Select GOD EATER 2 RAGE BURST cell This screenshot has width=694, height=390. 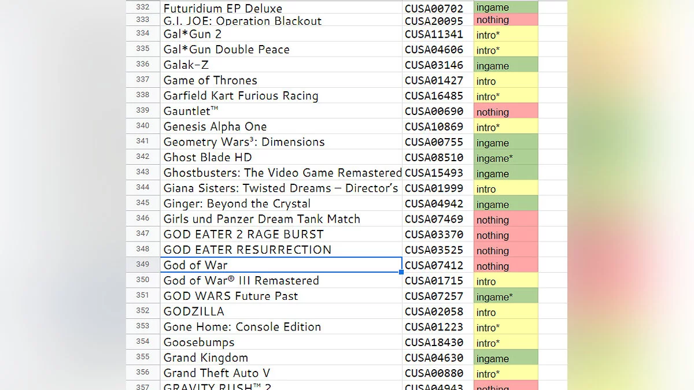pyautogui.click(x=281, y=235)
